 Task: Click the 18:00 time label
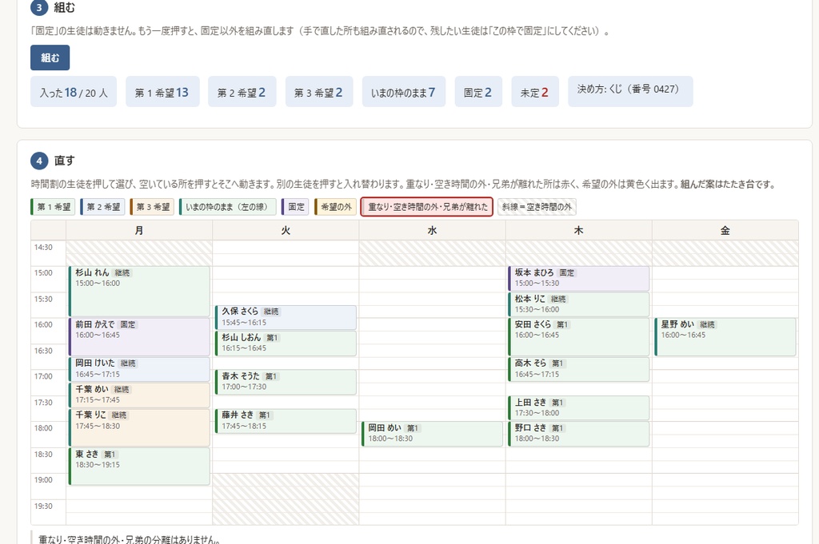click(x=43, y=427)
